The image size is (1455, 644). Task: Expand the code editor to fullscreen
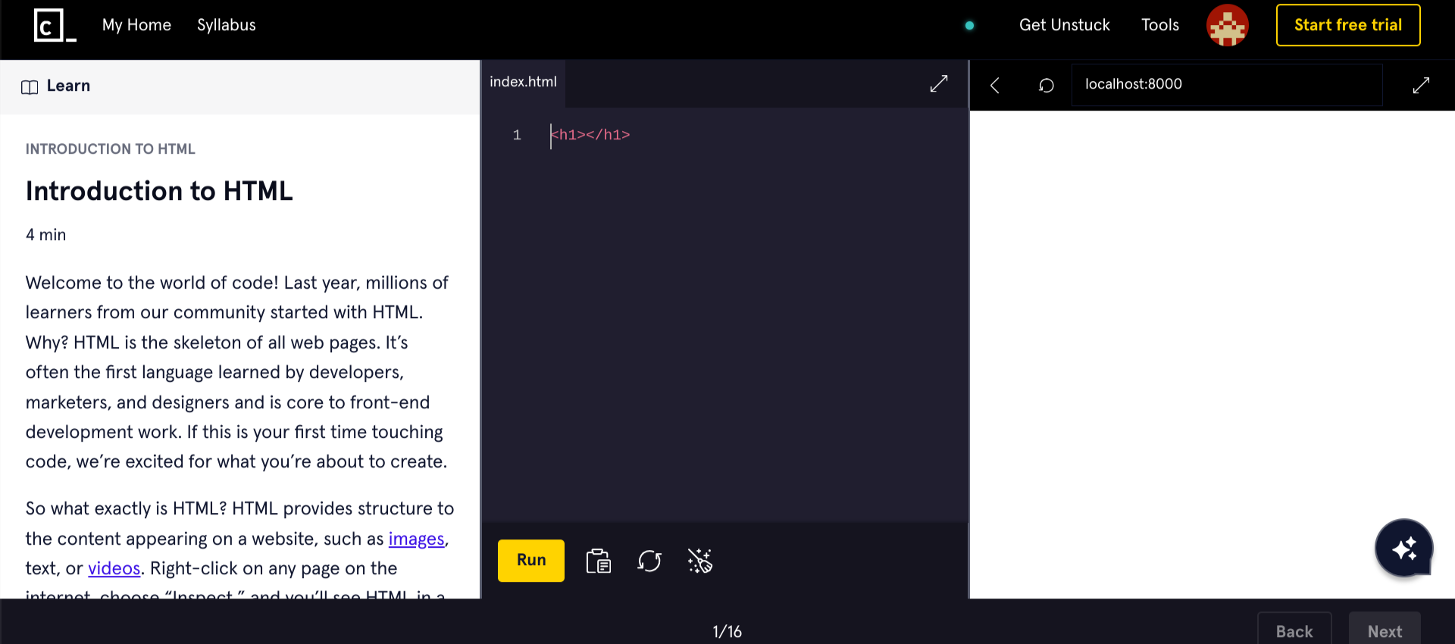938,84
